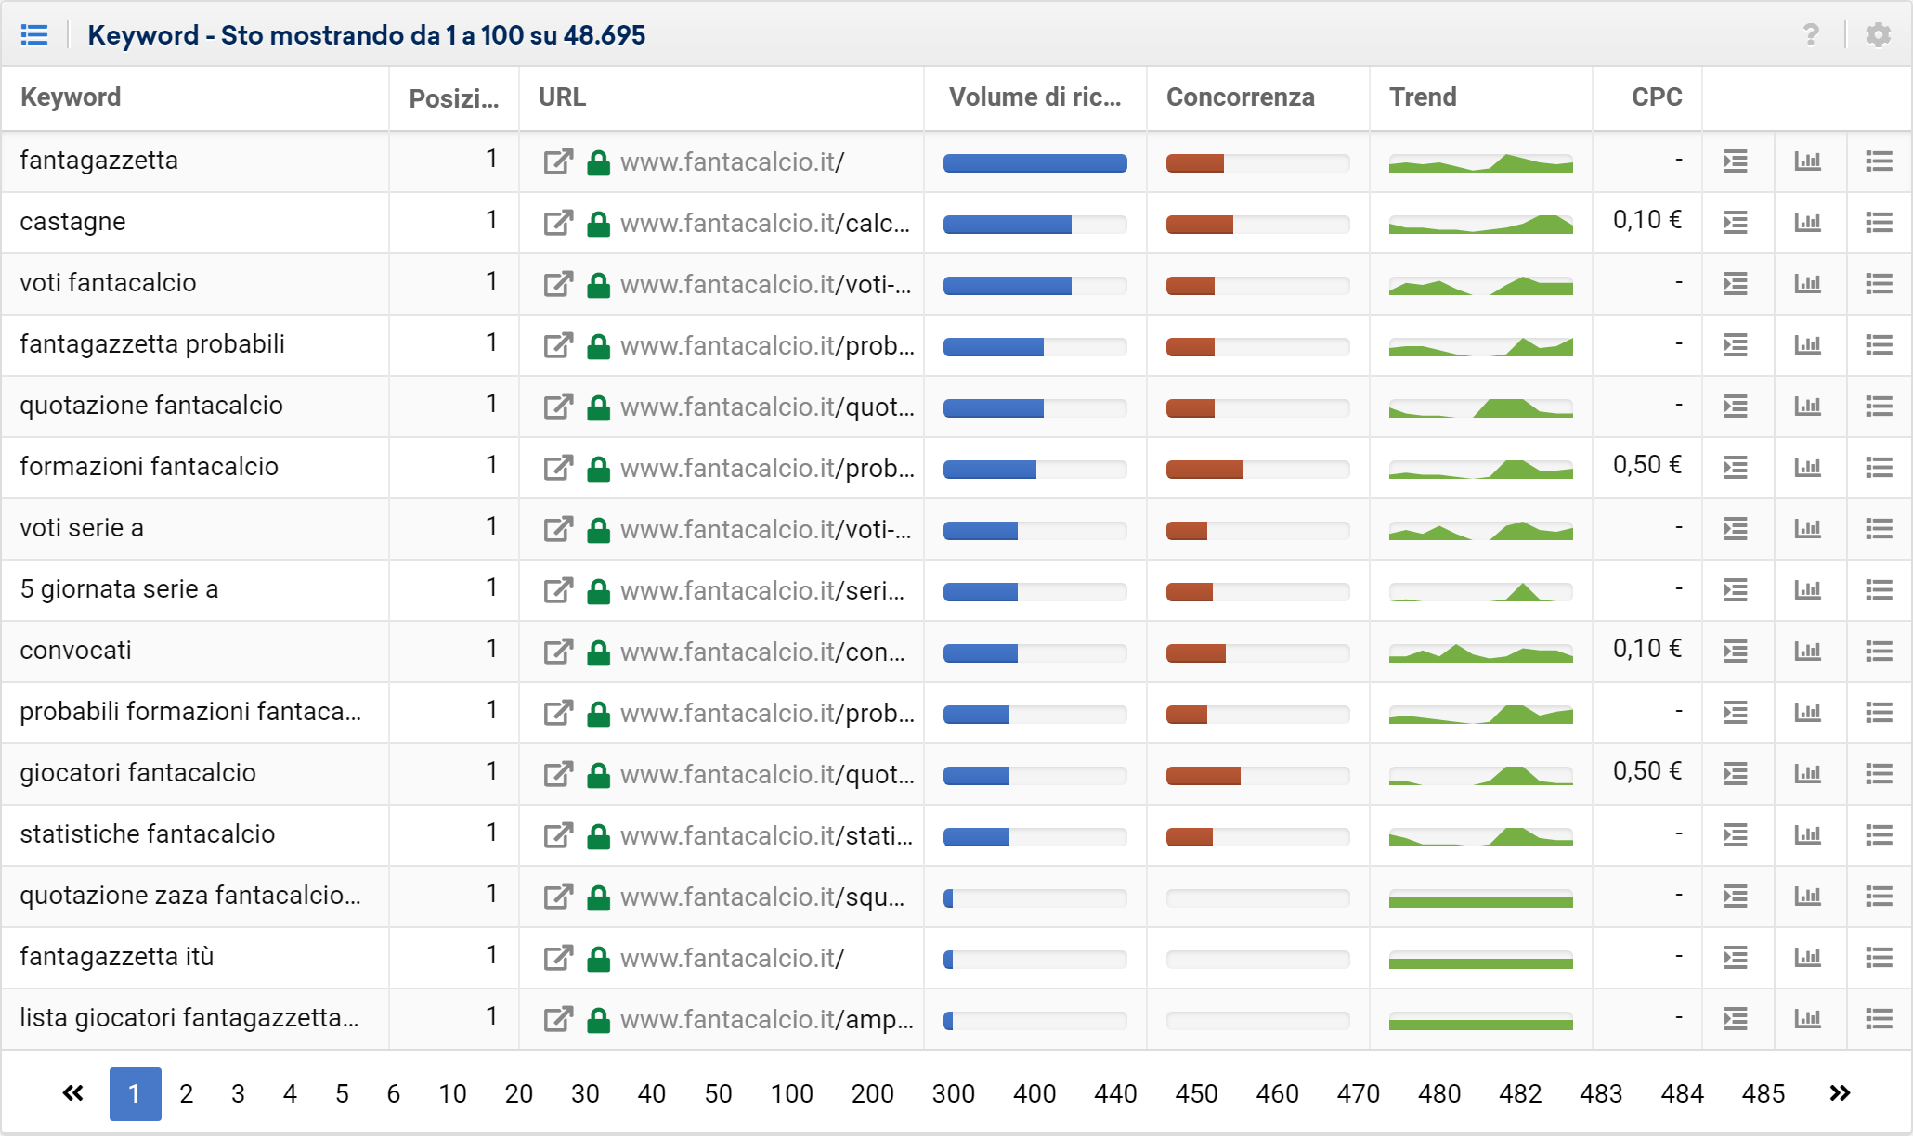Go to page 3
The height and width of the screenshot is (1136, 1913).
coord(239,1094)
